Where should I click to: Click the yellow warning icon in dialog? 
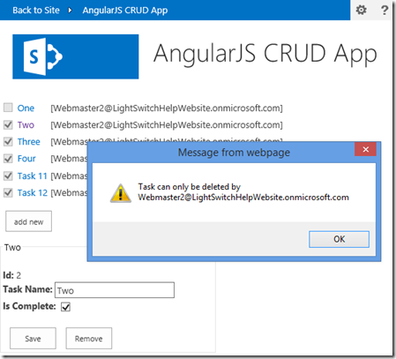121,193
